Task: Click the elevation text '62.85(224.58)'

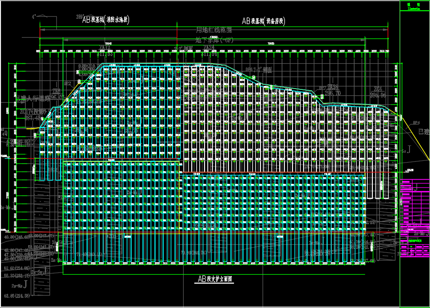Action: [17, 296]
